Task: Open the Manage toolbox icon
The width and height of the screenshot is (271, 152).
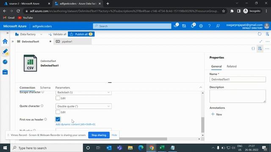Action: [5, 72]
